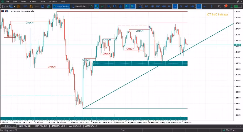Click the zoom out magnifier icon
The image size is (243, 132).
pos(115,6)
